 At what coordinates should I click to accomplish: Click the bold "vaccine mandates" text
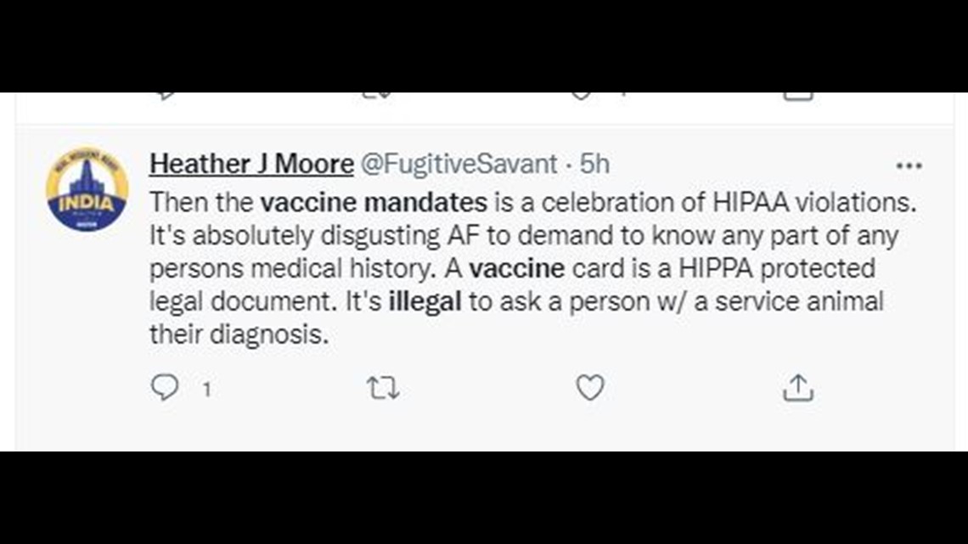(374, 202)
